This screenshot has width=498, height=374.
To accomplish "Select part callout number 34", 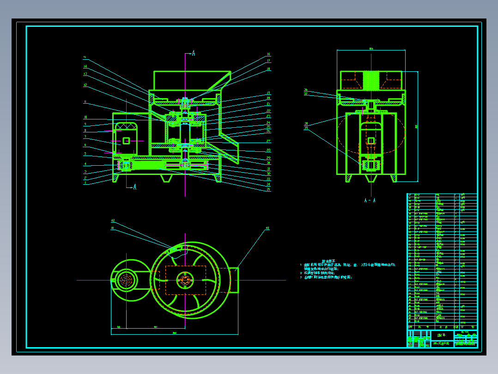I will [x=268, y=184].
